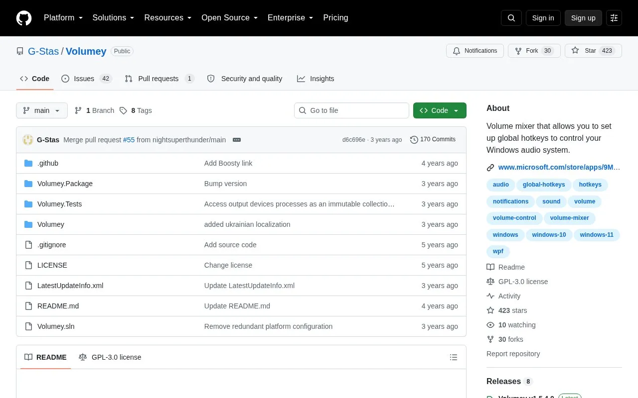Click the Volumey.Package folder icon
638x398 pixels.
tap(28, 184)
